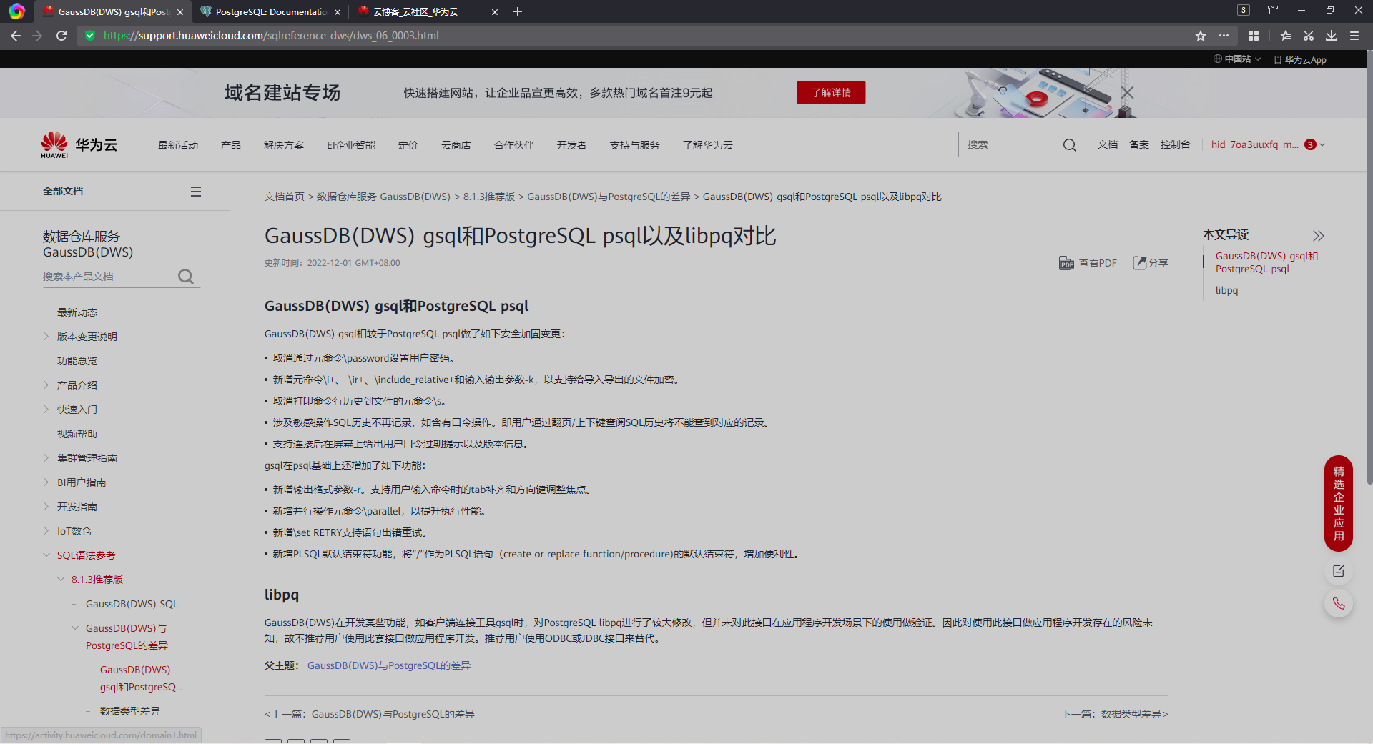Open the 最新活动 nav menu
Screen dimensions: 1373x744
tap(178, 145)
